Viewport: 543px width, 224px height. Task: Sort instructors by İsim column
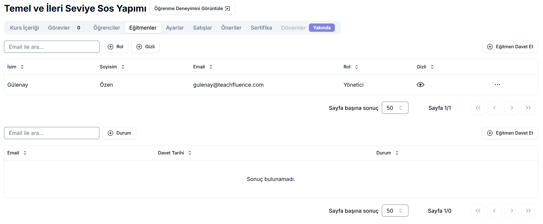(x=16, y=67)
